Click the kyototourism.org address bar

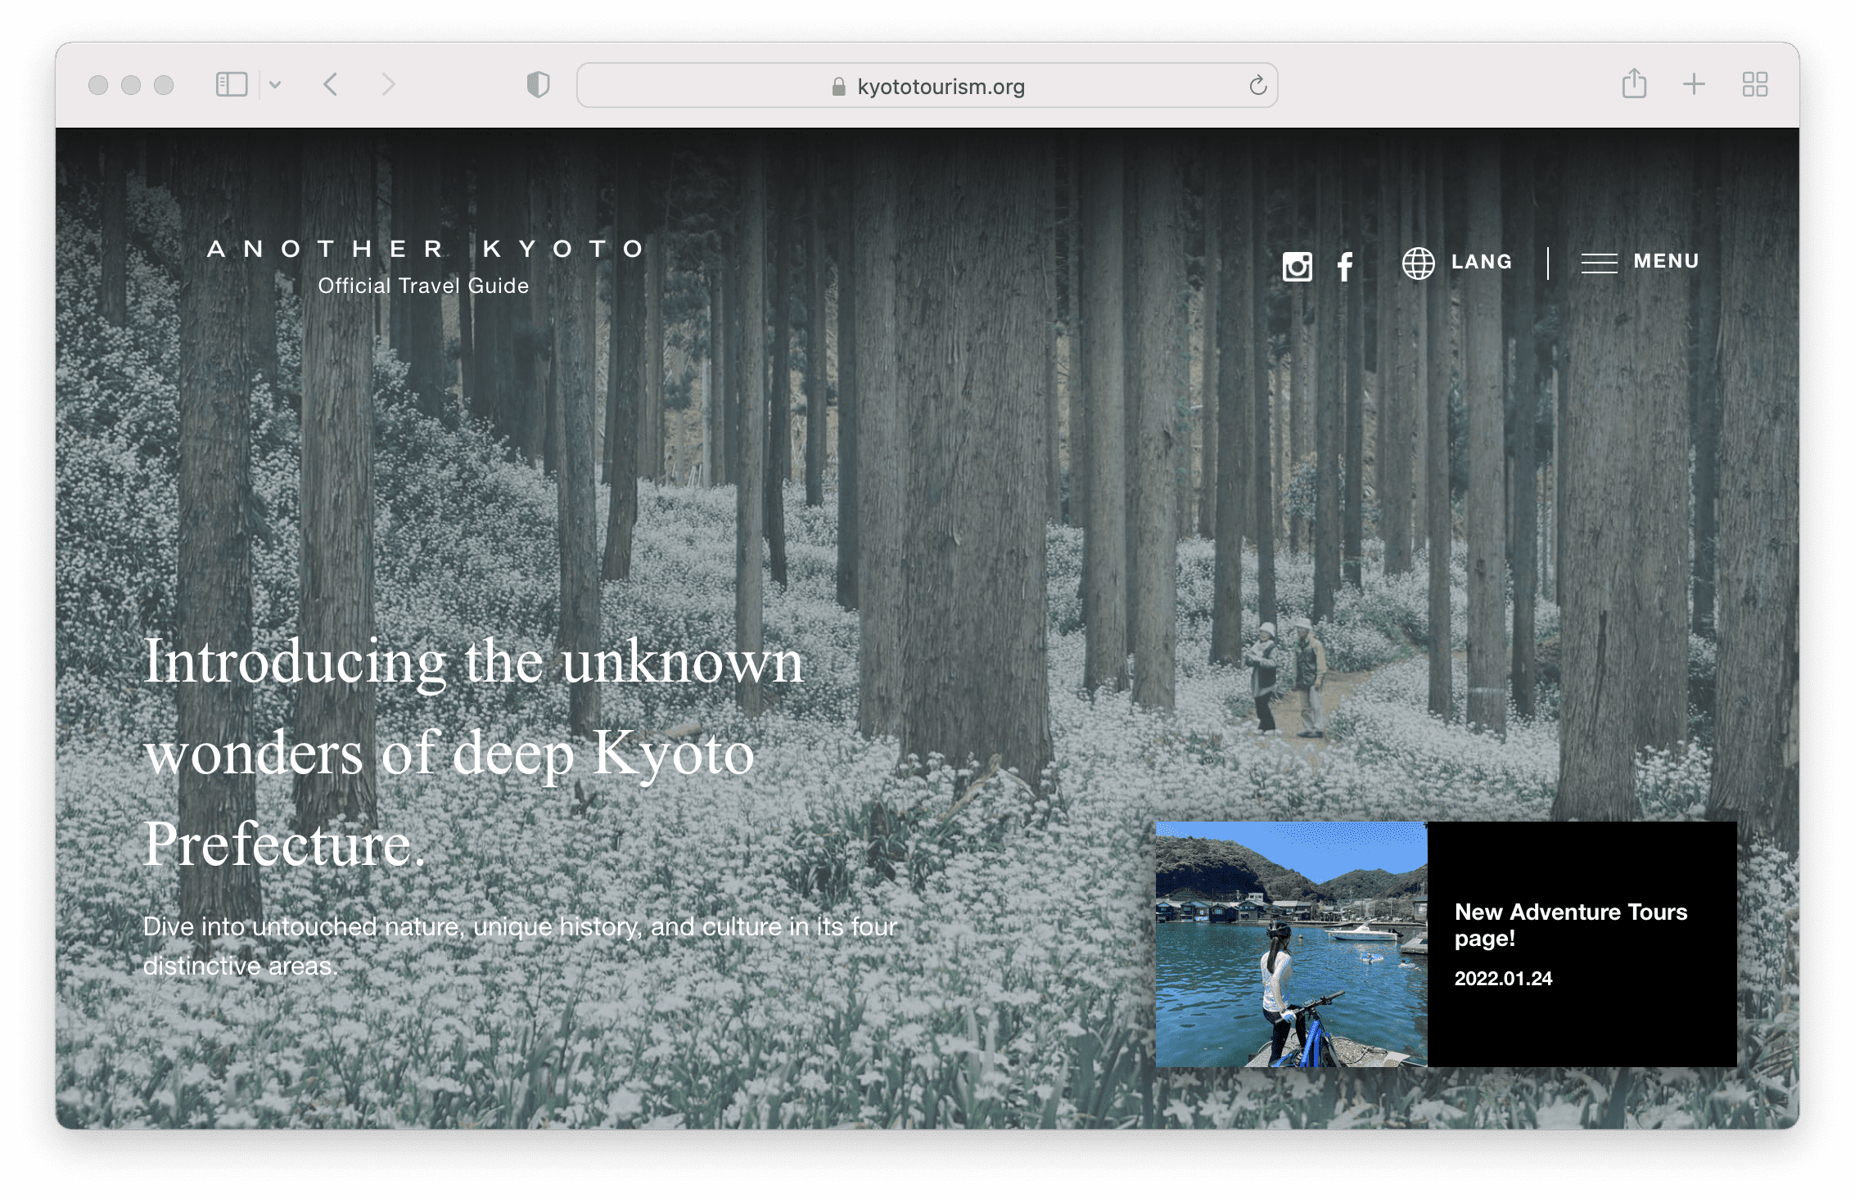pyautogui.click(x=927, y=85)
